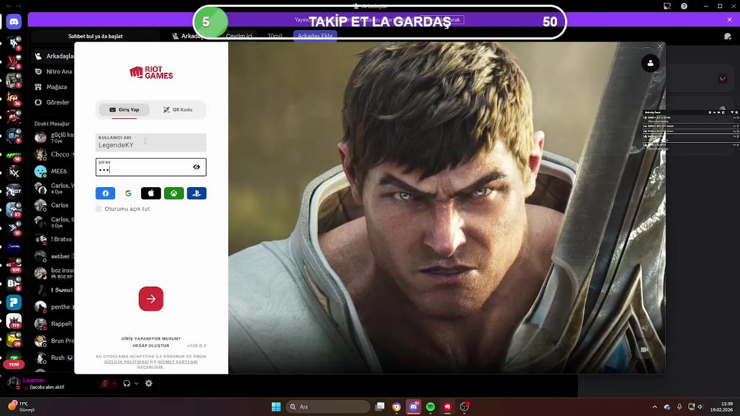
Task: Select the 'Giriş Yap' tab
Action: pos(124,110)
